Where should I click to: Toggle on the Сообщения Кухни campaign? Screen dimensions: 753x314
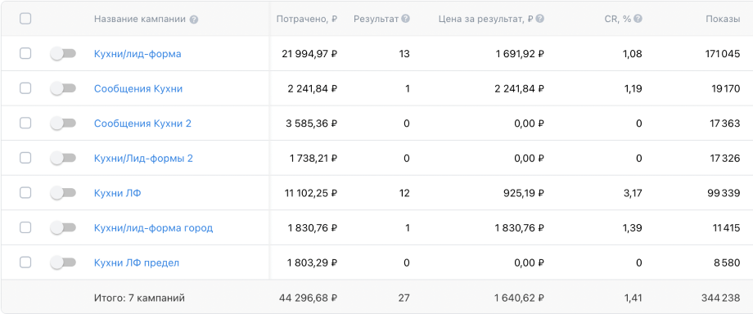(x=63, y=88)
